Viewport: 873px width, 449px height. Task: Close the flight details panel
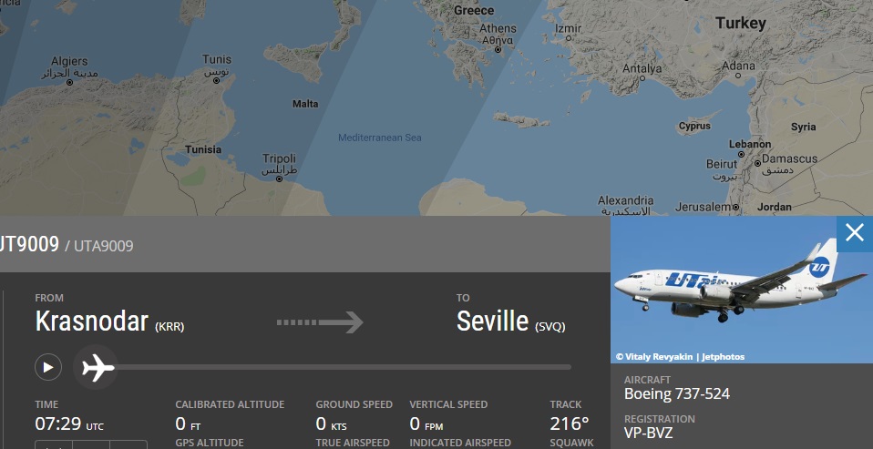tap(854, 233)
